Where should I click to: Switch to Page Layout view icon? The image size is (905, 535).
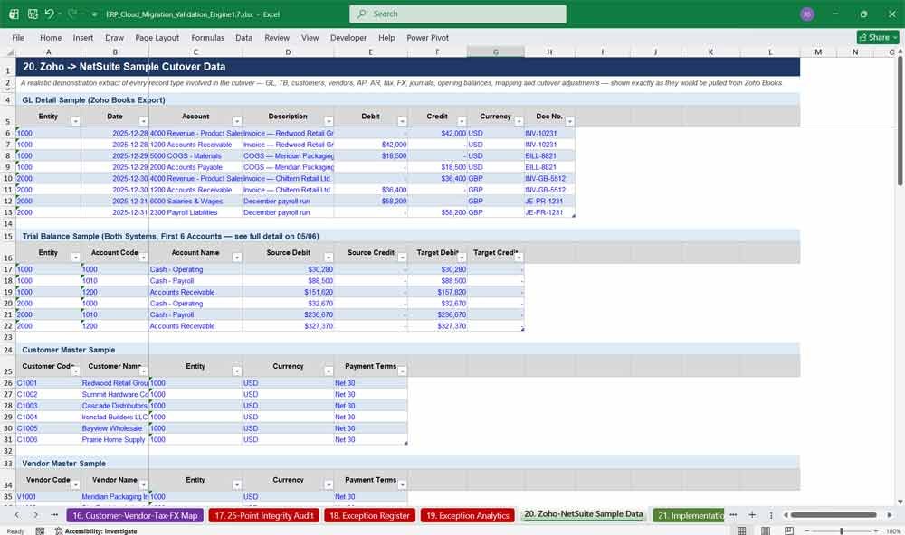[766, 530]
